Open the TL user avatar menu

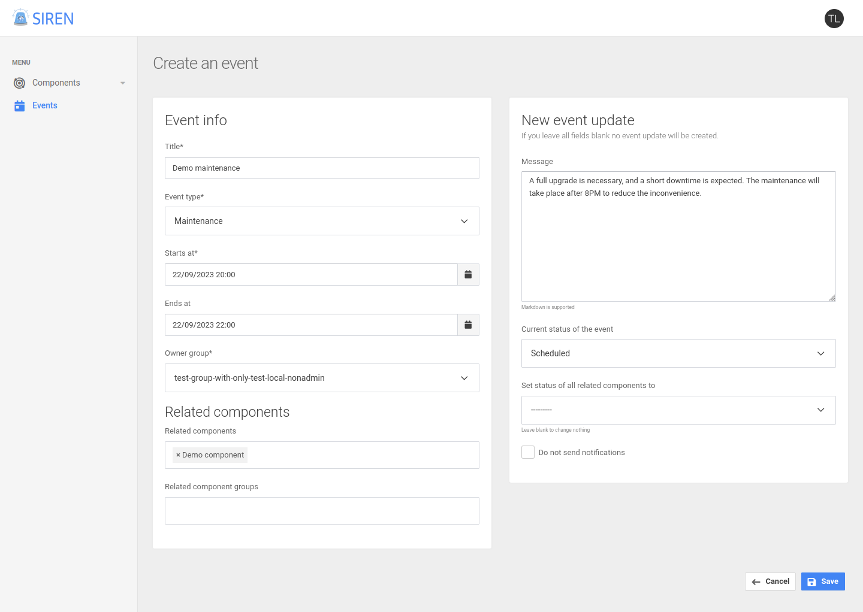834,19
